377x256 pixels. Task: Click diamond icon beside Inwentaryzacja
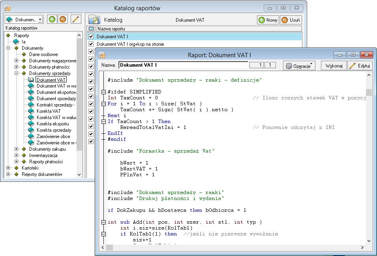coord(24,155)
